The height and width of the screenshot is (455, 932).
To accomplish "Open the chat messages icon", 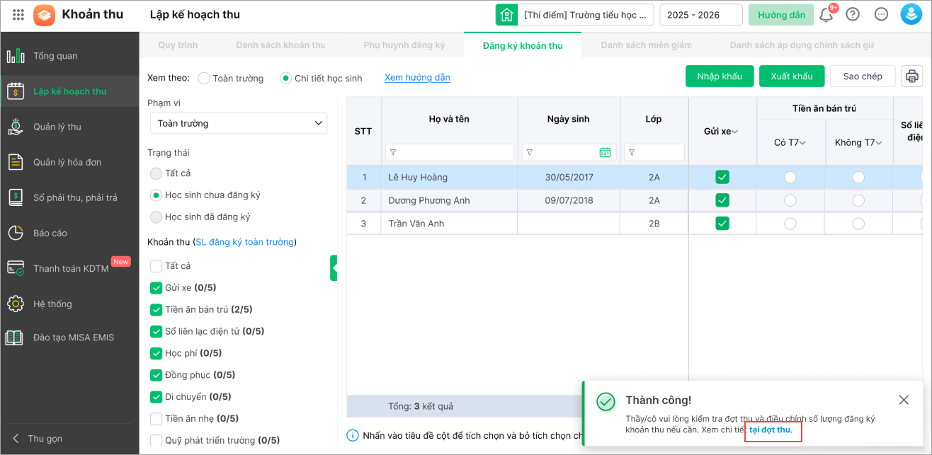I will pos(881,15).
